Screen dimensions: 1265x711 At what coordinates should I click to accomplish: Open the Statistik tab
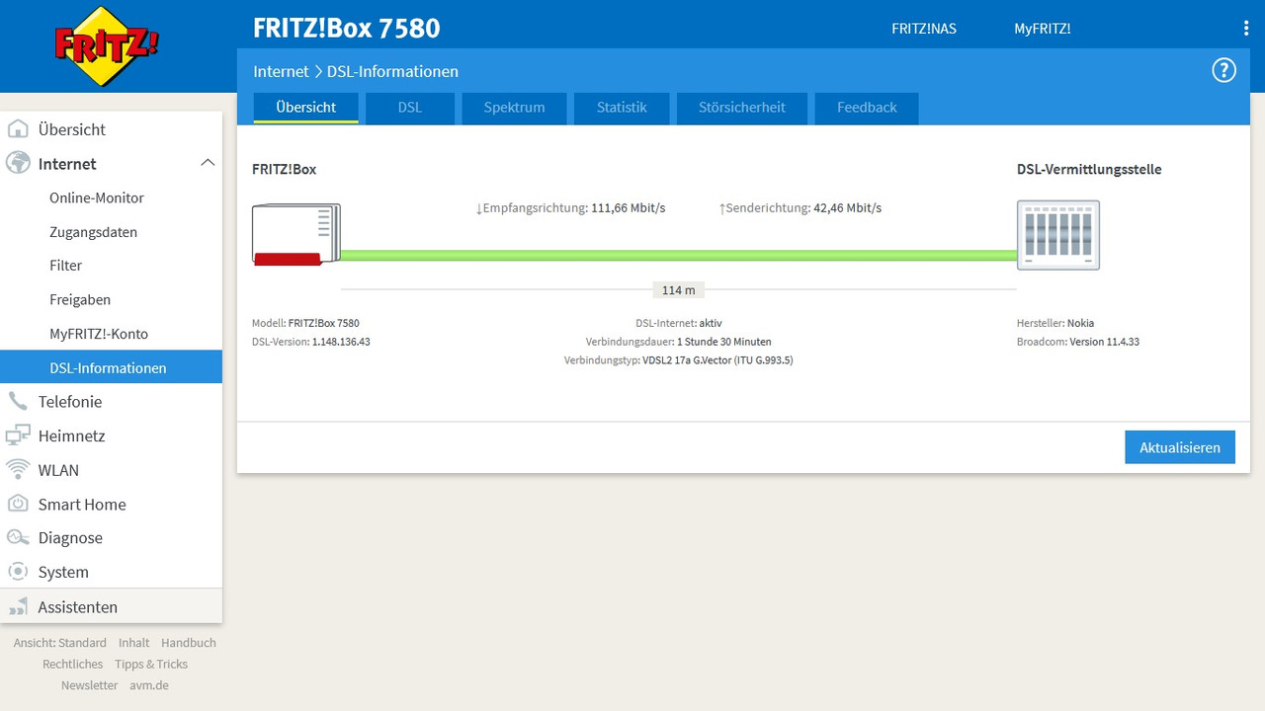coord(622,108)
